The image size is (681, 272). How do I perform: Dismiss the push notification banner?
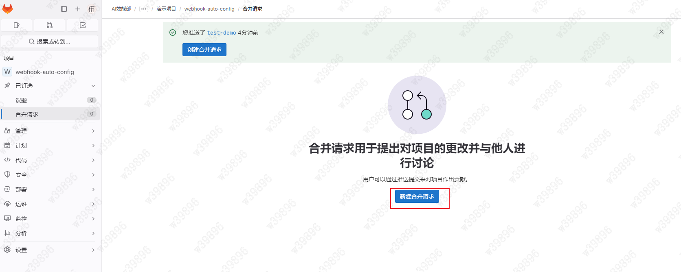pos(661,32)
